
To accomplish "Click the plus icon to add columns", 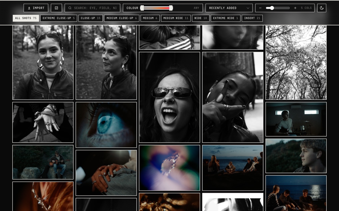I will point(295,8).
